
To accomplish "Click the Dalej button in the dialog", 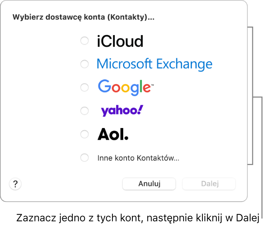I will click(x=210, y=184).
